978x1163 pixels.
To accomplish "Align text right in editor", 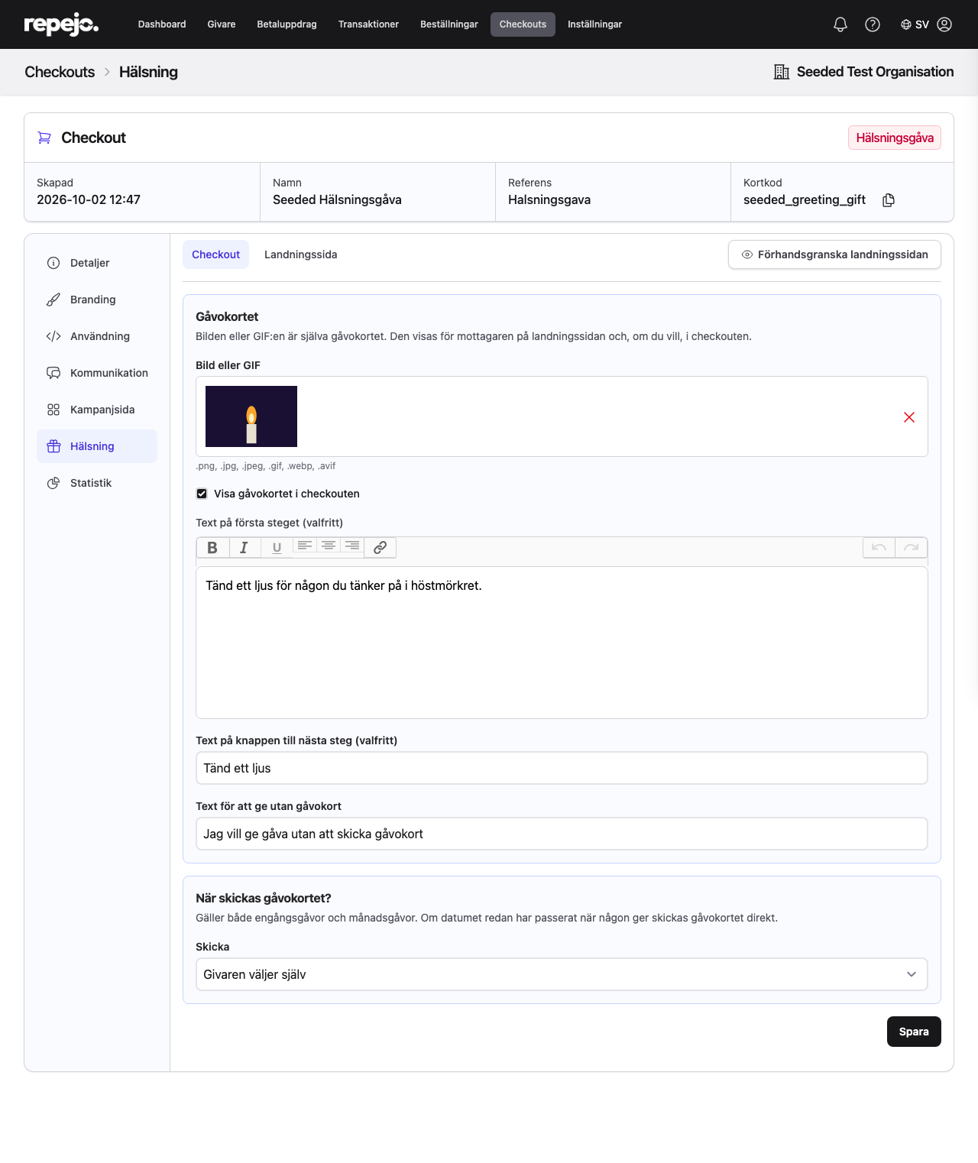I will click(352, 546).
